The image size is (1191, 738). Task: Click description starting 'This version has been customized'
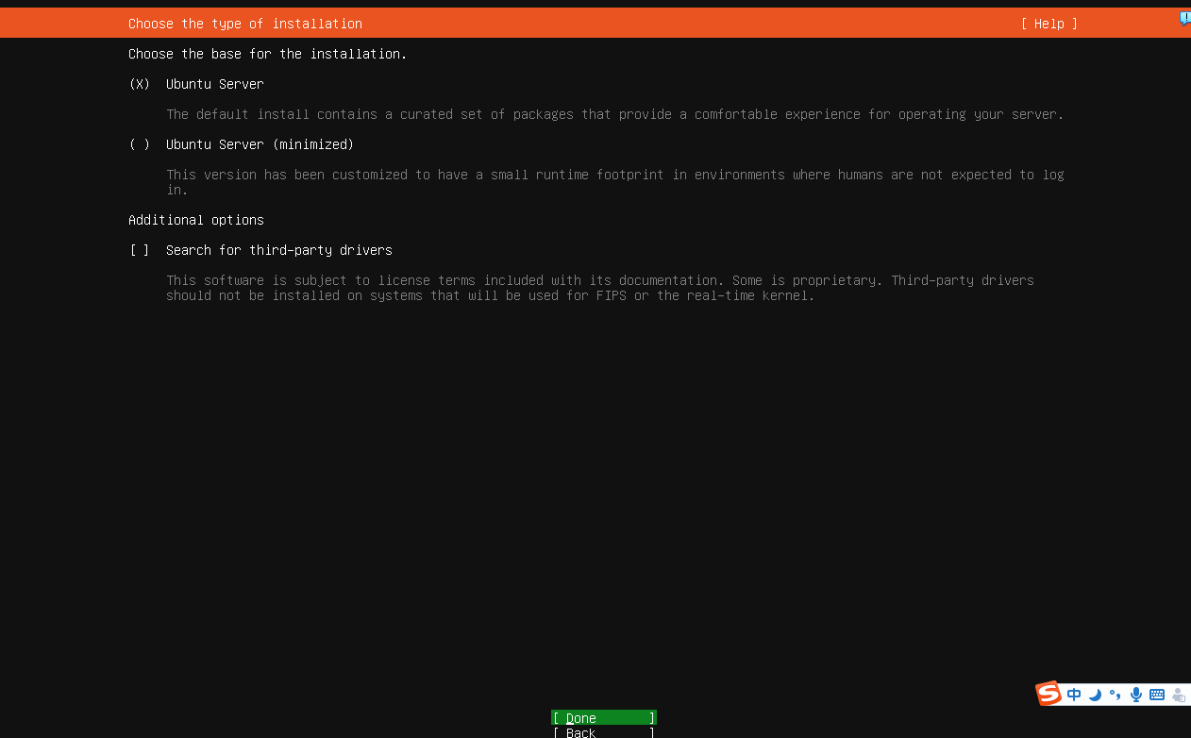pos(615,182)
